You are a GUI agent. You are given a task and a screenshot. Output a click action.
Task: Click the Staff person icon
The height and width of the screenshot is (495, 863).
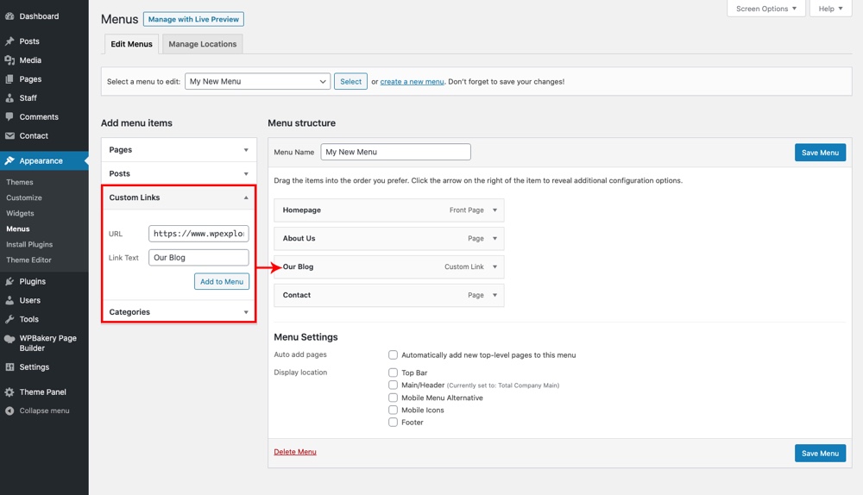[x=9, y=98]
